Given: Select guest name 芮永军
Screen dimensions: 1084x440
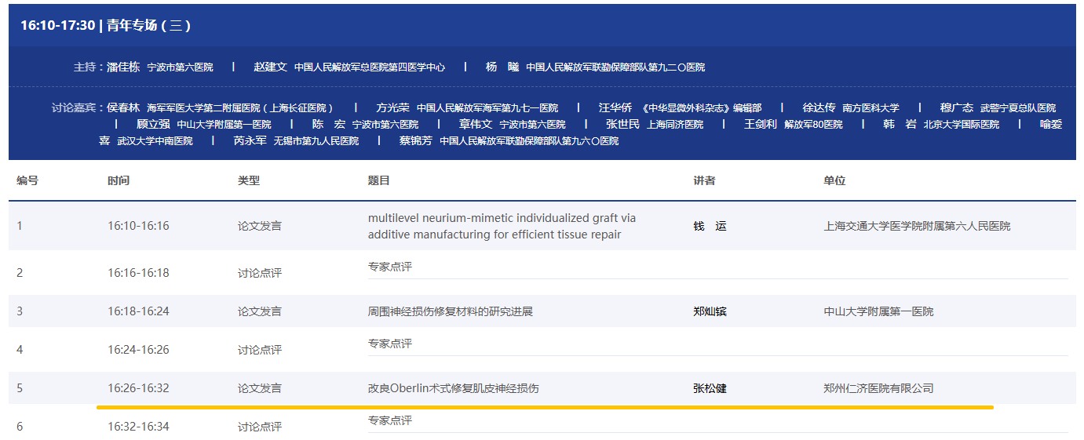Looking at the screenshot, I should pyautogui.click(x=250, y=140).
